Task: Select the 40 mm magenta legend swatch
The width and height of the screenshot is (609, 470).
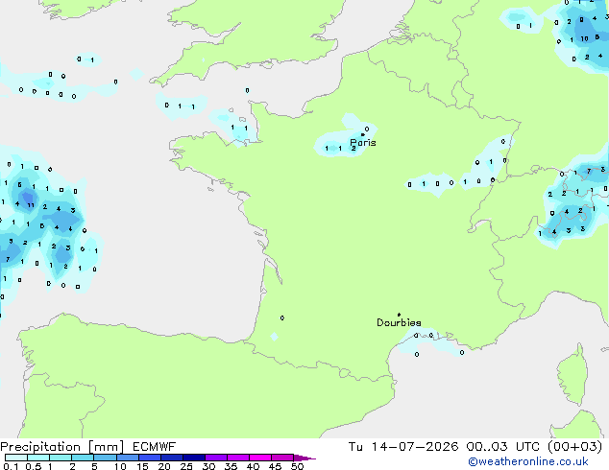Action: point(260,458)
